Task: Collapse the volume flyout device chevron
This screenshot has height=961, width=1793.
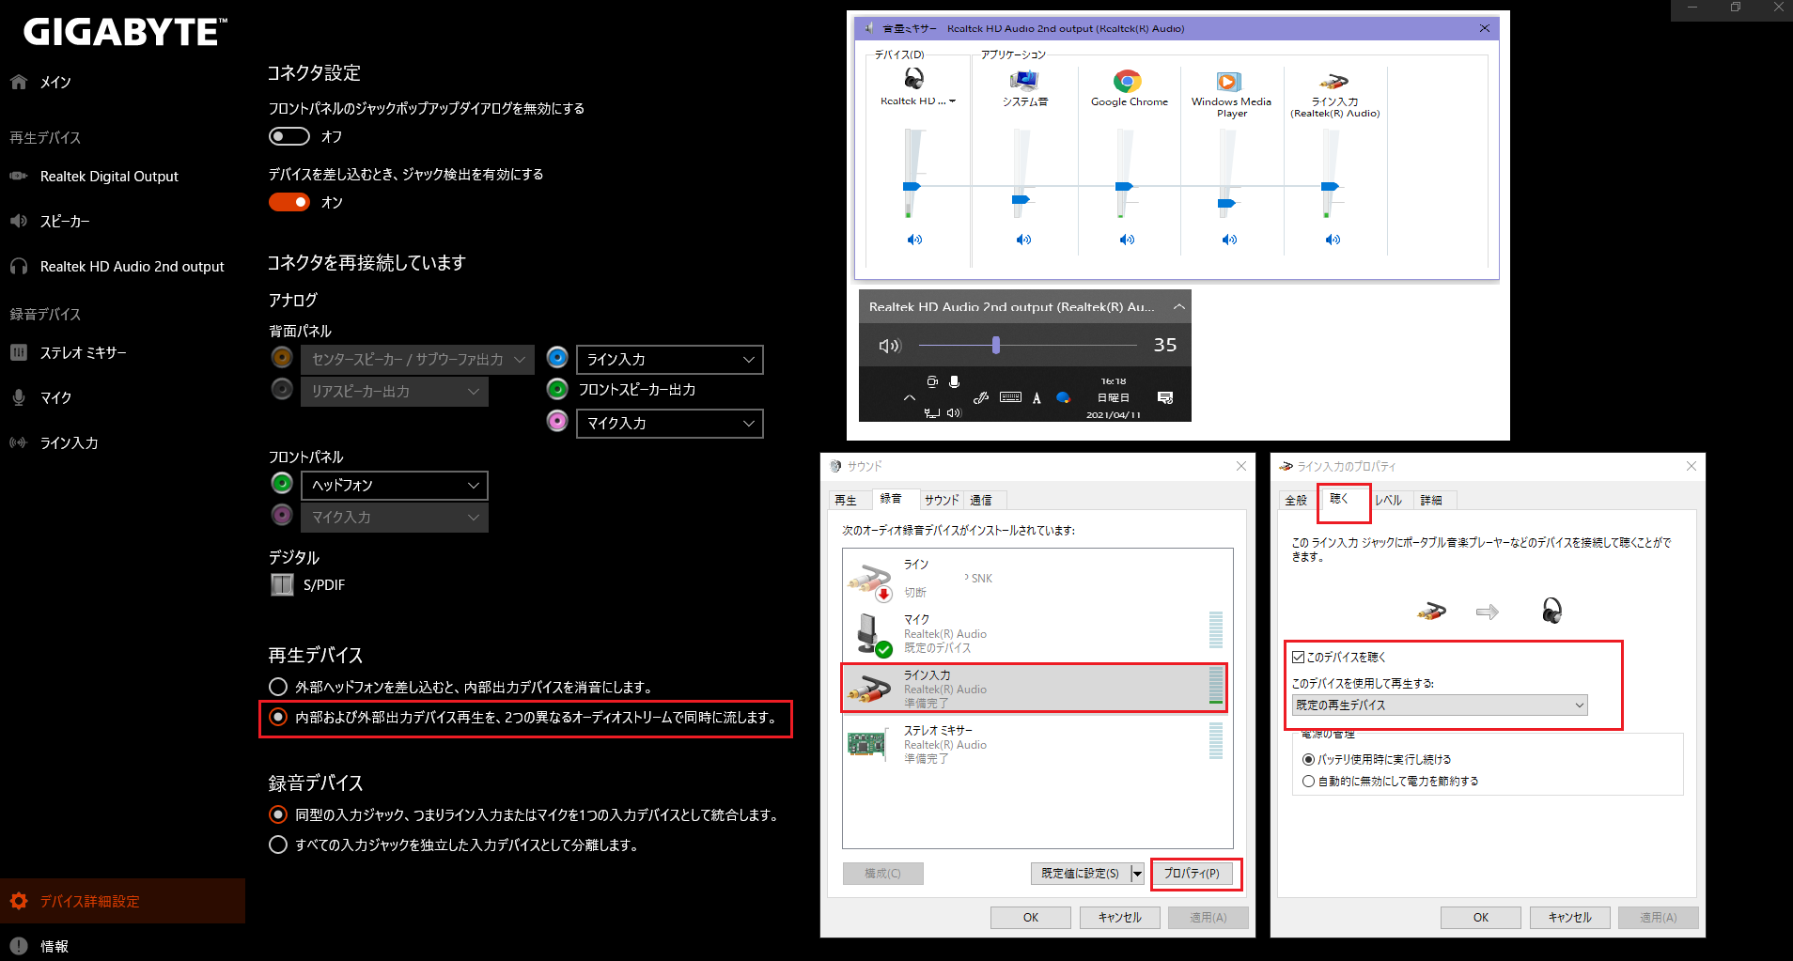Action: coord(1179,306)
